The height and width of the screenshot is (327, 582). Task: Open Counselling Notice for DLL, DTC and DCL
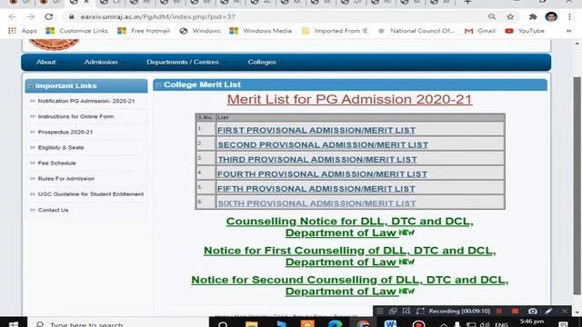pyautogui.click(x=349, y=227)
